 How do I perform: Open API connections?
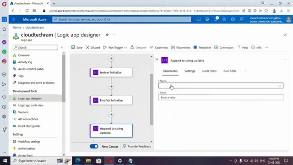pos(28,119)
